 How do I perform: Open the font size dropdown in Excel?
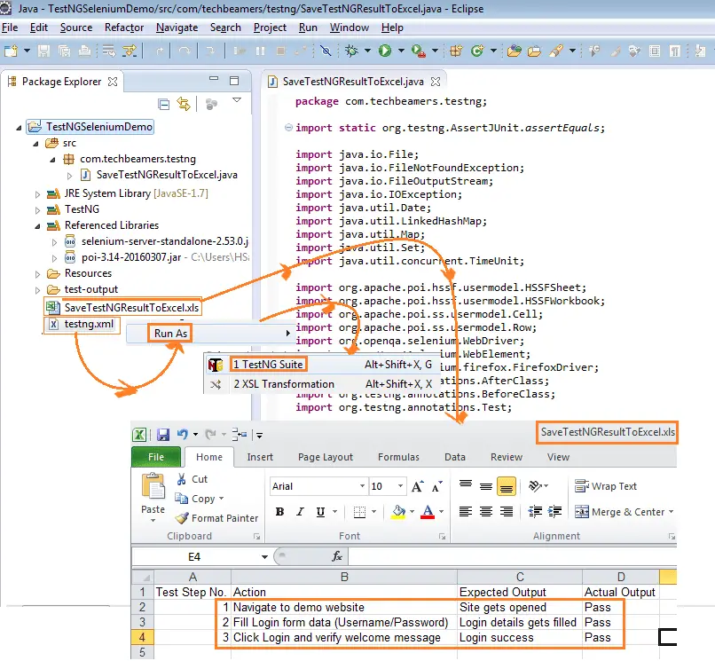click(x=398, y=486)
